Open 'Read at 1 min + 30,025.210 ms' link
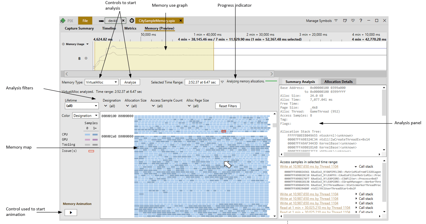 pyautogui.click(x=315, y=208)
